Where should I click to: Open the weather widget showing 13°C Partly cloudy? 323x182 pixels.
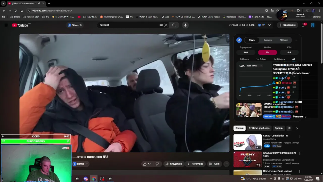click(x=253, y=179)
